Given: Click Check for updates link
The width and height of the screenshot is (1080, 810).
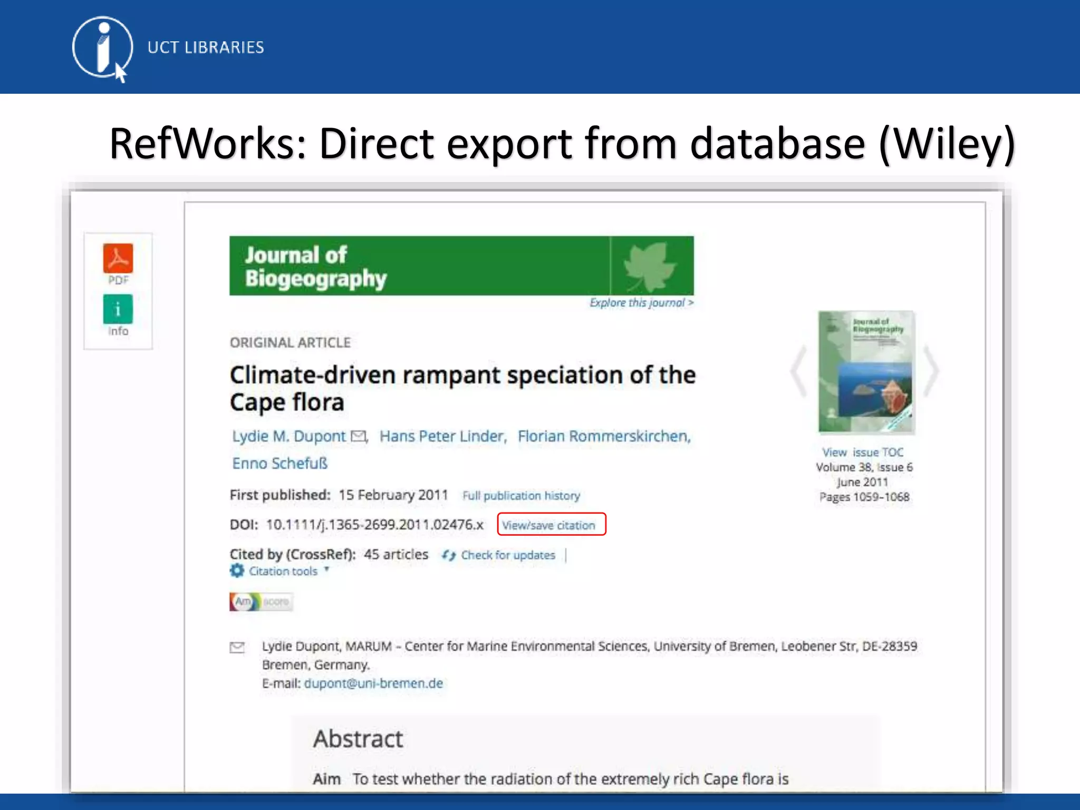Looking at the screenshot, I should [508, 555].
